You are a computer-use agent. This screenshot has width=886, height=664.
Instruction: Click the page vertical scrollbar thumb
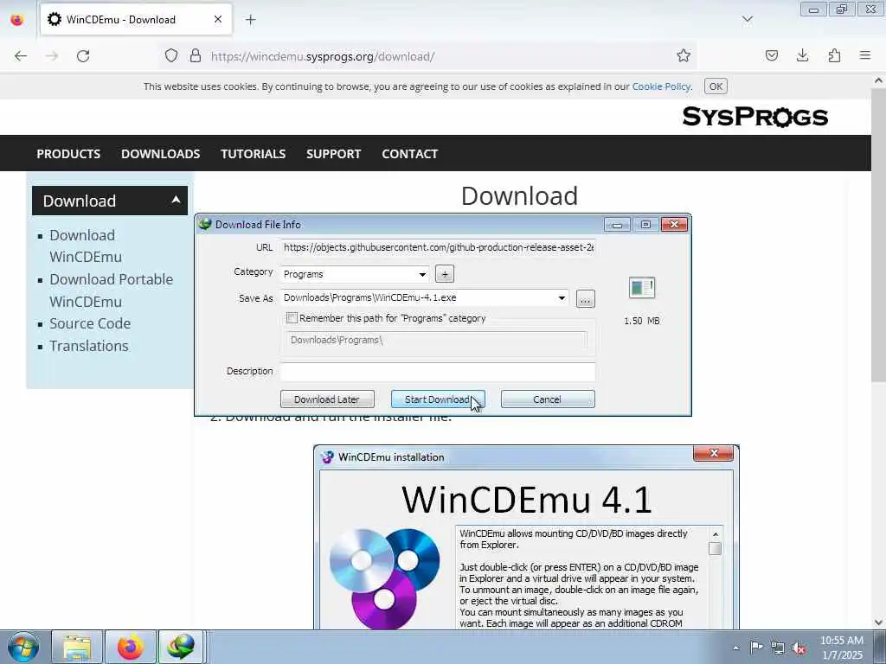click(x=879, y=236)
